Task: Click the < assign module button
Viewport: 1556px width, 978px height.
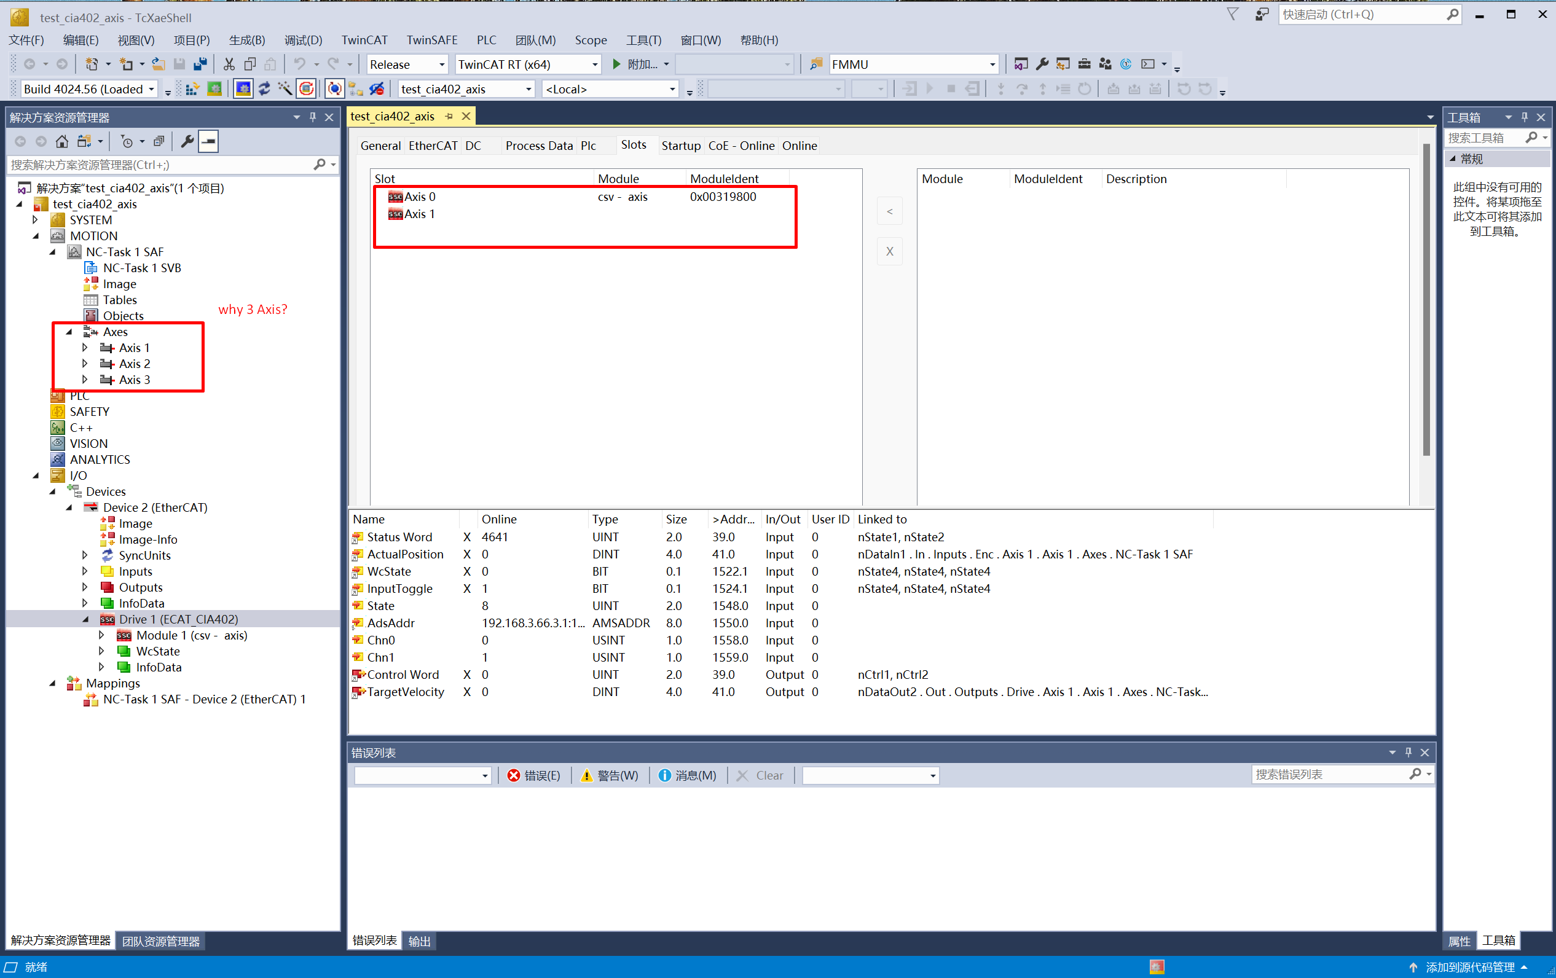Action: 889,211
